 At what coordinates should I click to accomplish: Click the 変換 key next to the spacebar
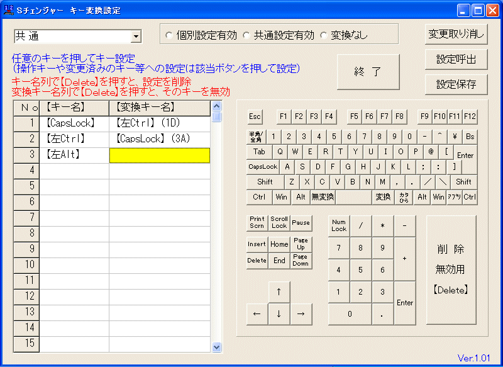point(383,197)
